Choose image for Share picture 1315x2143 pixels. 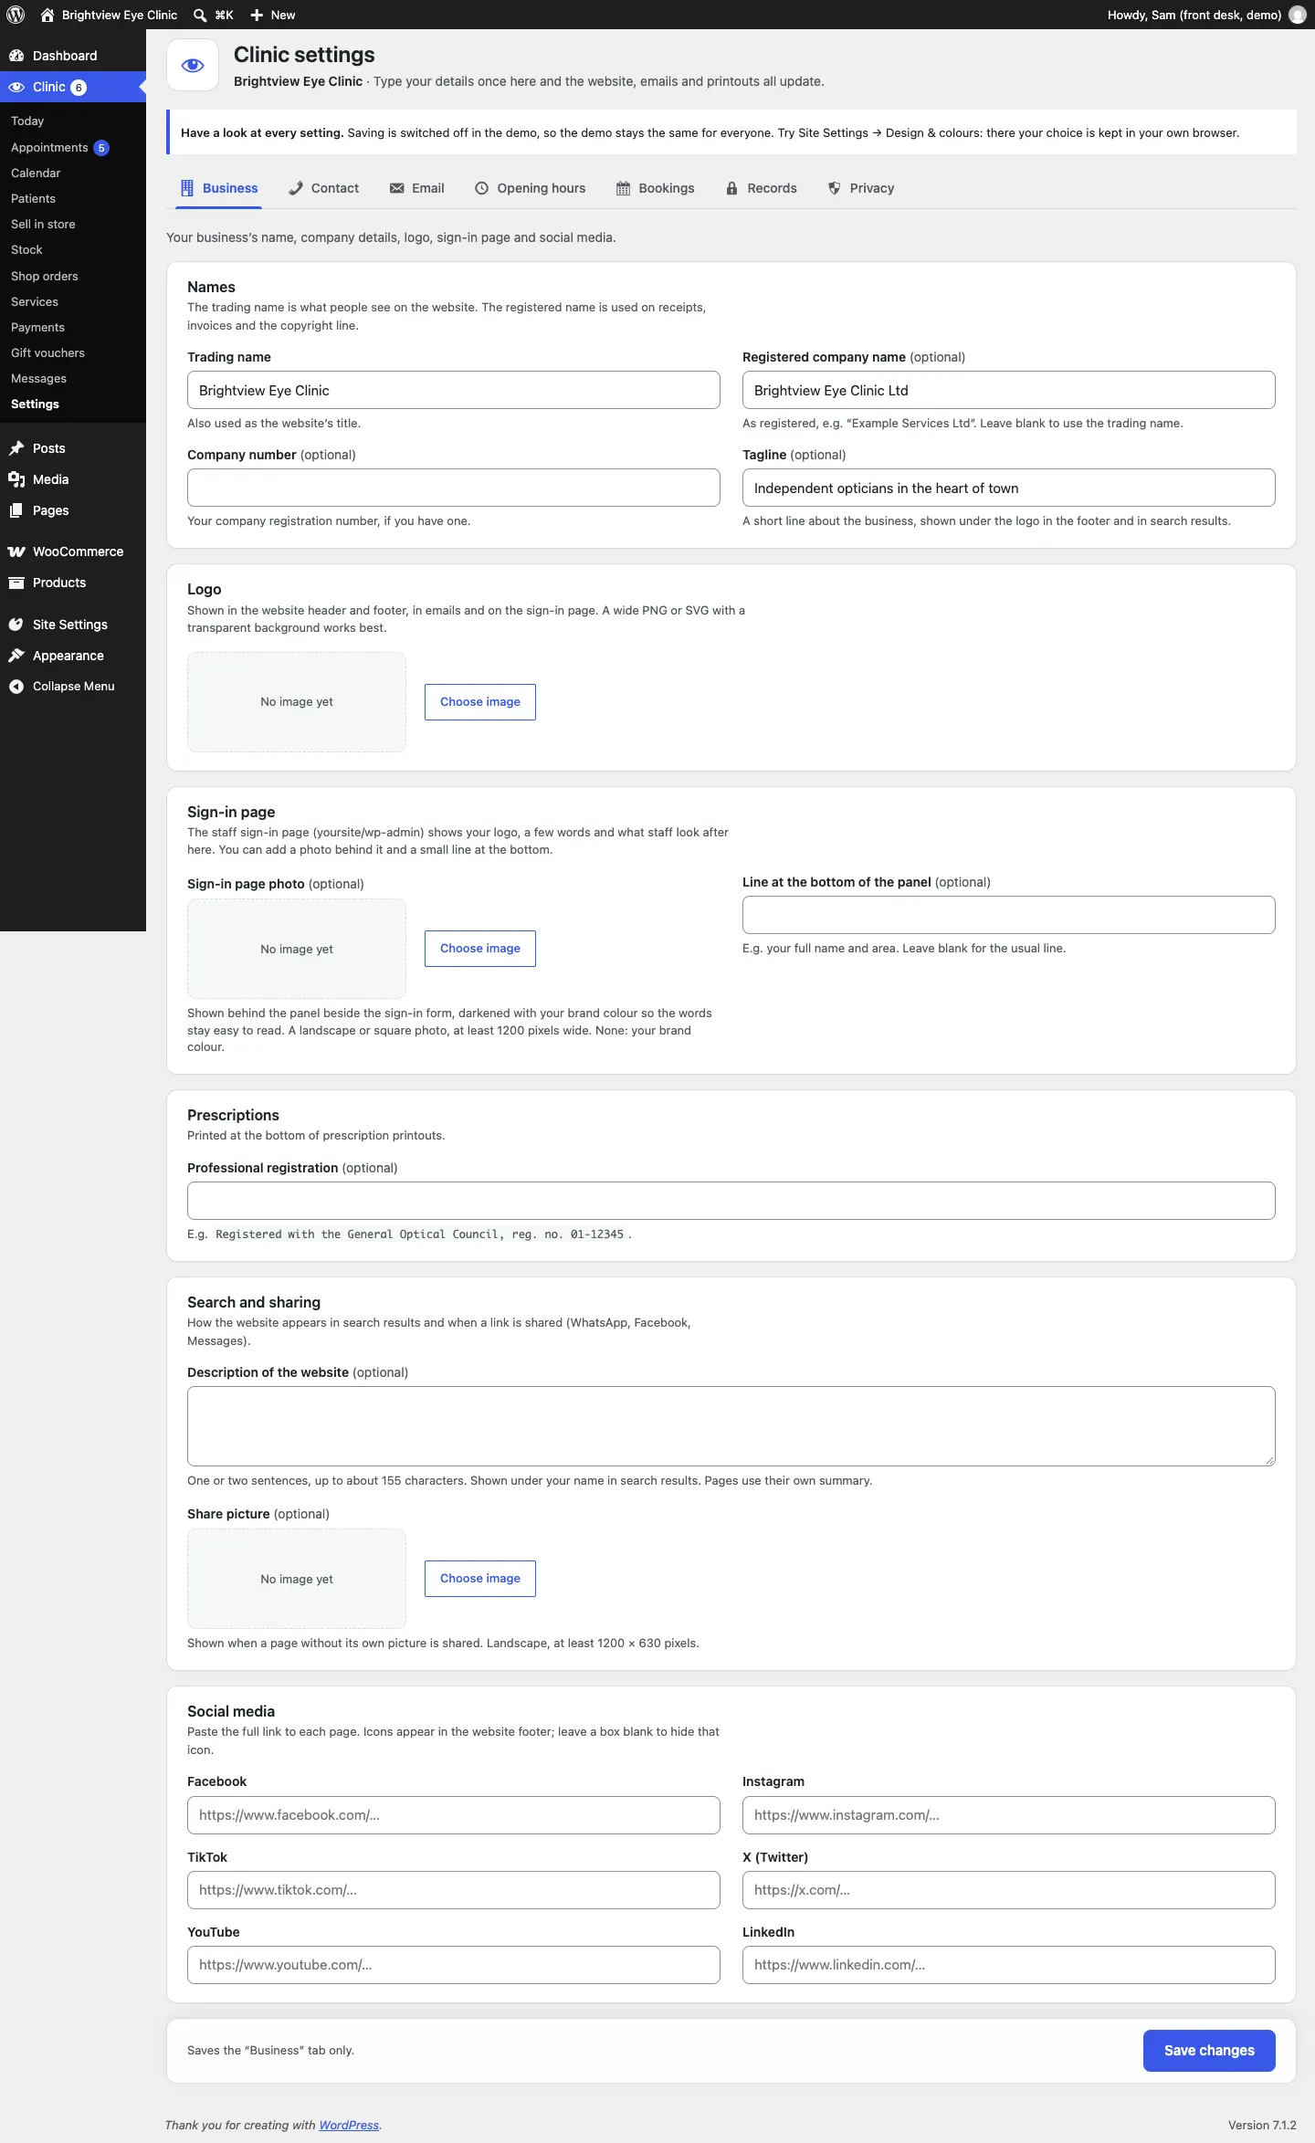(480, 1579)
